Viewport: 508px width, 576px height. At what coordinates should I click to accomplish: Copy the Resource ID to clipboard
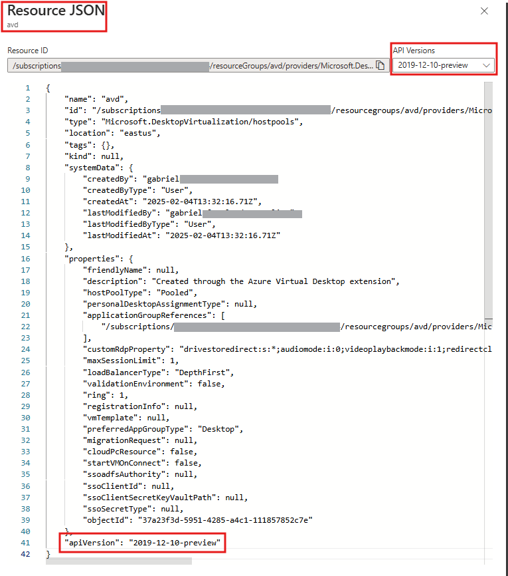pyautogui.click(x=381, y=65)
